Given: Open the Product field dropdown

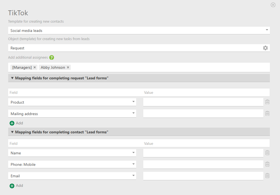Looking at the screenshot, I should (x=133, y=102).
